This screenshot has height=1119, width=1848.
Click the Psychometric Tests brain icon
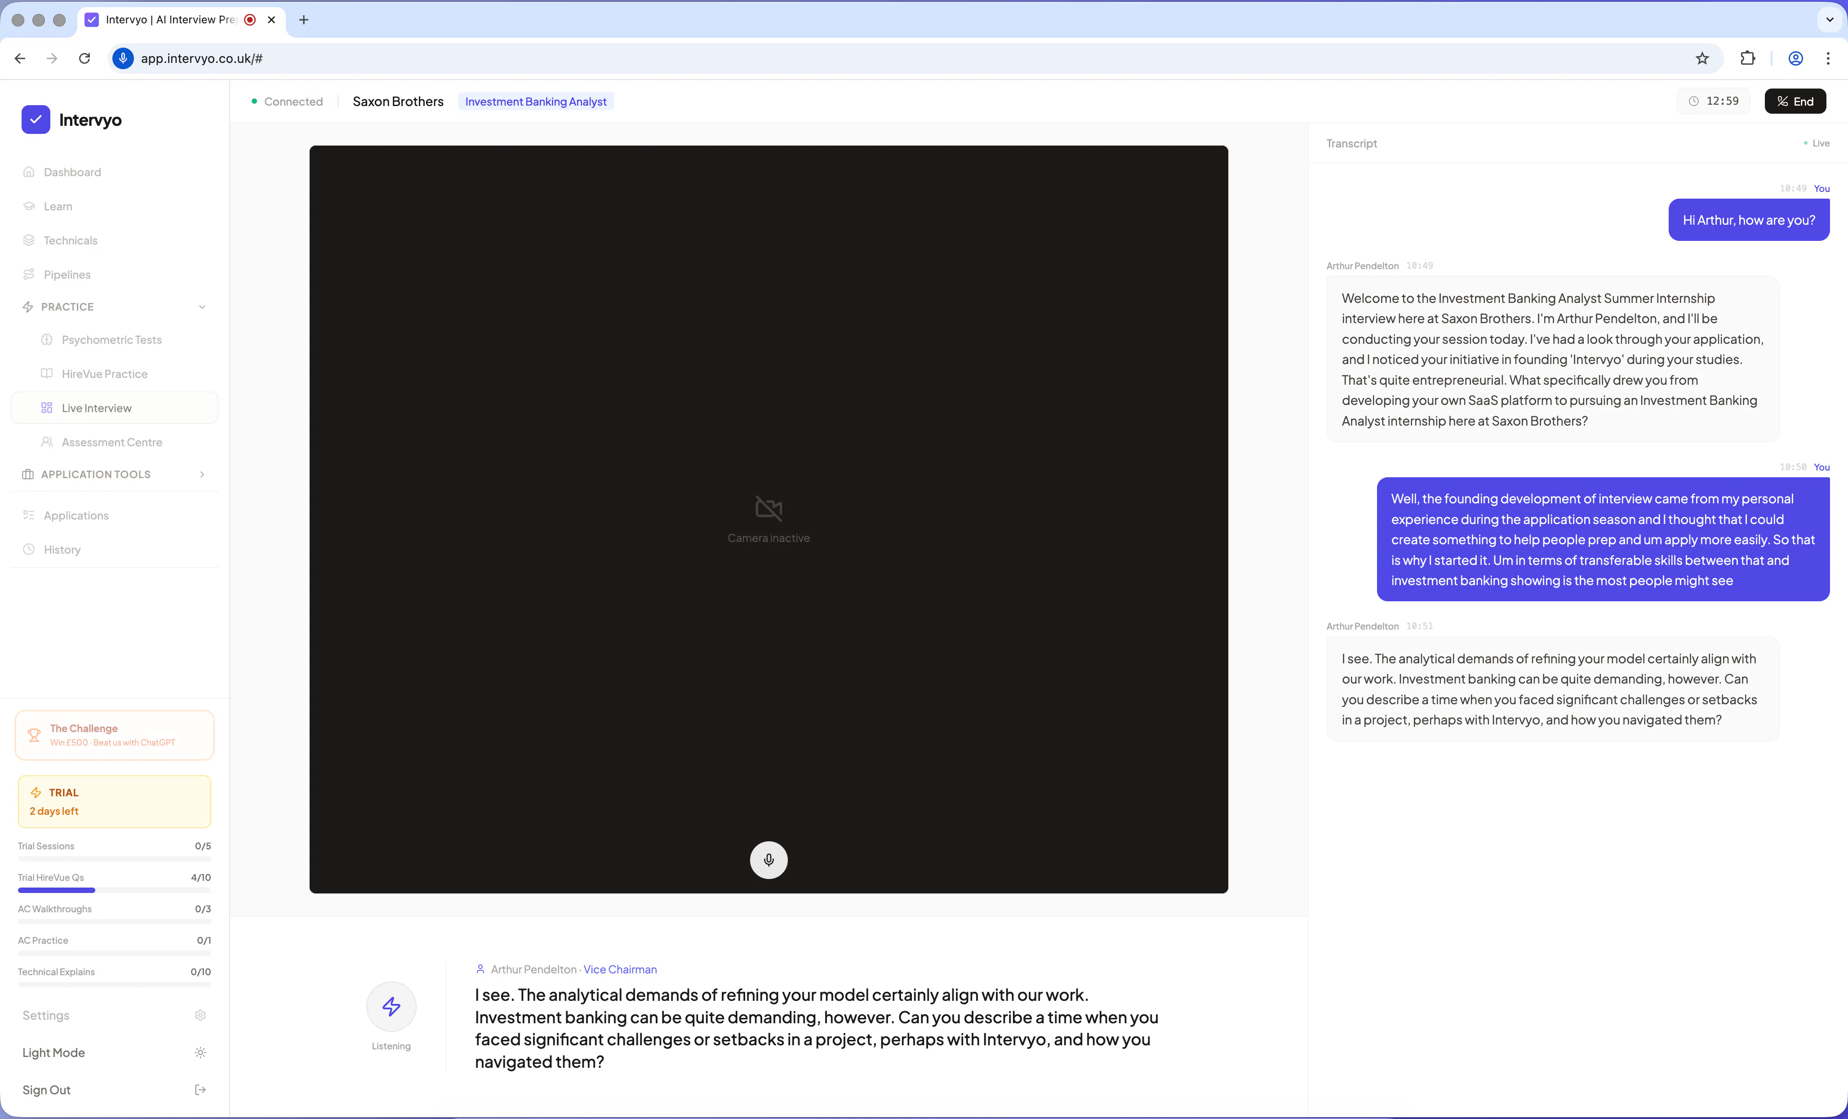pyautogui.click(x=46, y=340)
